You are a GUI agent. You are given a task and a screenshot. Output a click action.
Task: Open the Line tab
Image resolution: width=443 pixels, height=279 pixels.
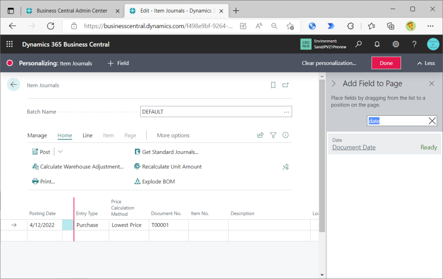(87, 136)
